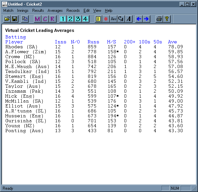
Task: Click the purple R toolbar button
Action: pos(52,19)
